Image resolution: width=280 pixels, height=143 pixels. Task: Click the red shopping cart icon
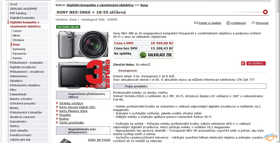(243, 63)
